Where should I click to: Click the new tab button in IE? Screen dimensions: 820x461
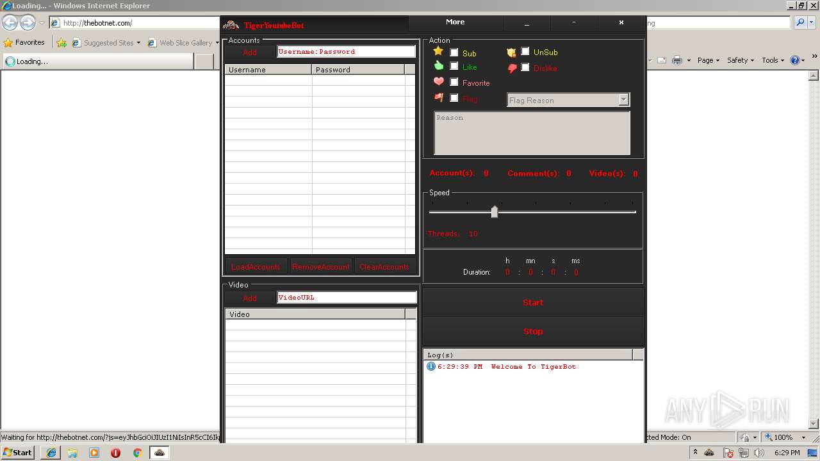coord(204,61)
